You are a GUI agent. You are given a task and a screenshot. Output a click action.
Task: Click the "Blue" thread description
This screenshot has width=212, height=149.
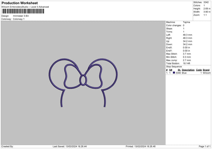184,73
